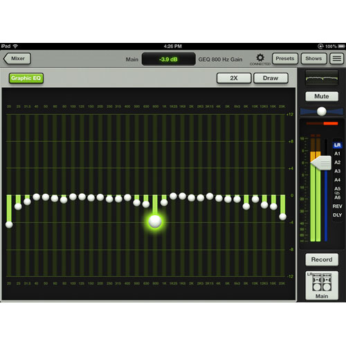Enable 2X zoom on the EQ

[234, 78]
